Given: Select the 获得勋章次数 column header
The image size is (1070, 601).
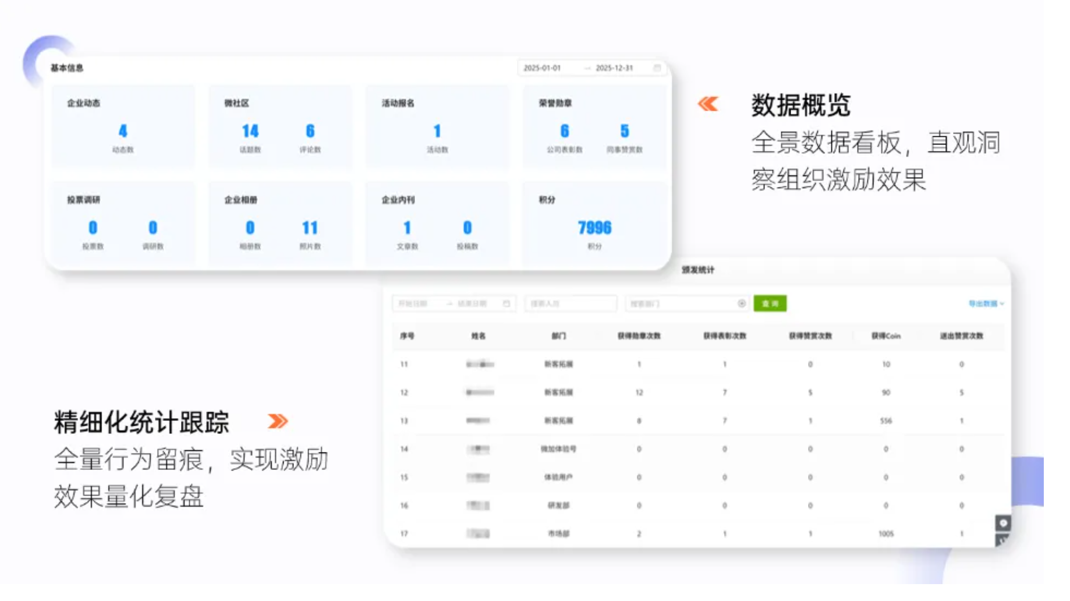Looking at the screenshot, I should click(x=639, y=336).
